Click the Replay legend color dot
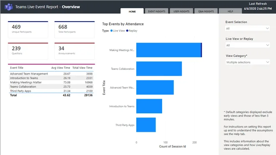The width and height of the screenshot is (276, 155). 127,31
